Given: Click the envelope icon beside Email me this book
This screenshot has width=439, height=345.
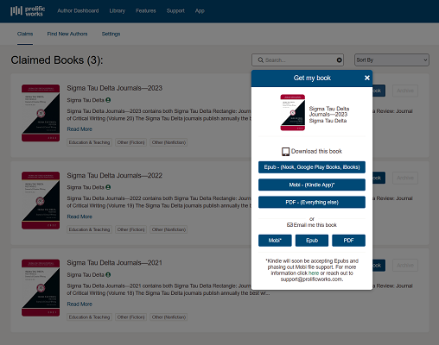Looking at the screenshot, I should (289, 225).
